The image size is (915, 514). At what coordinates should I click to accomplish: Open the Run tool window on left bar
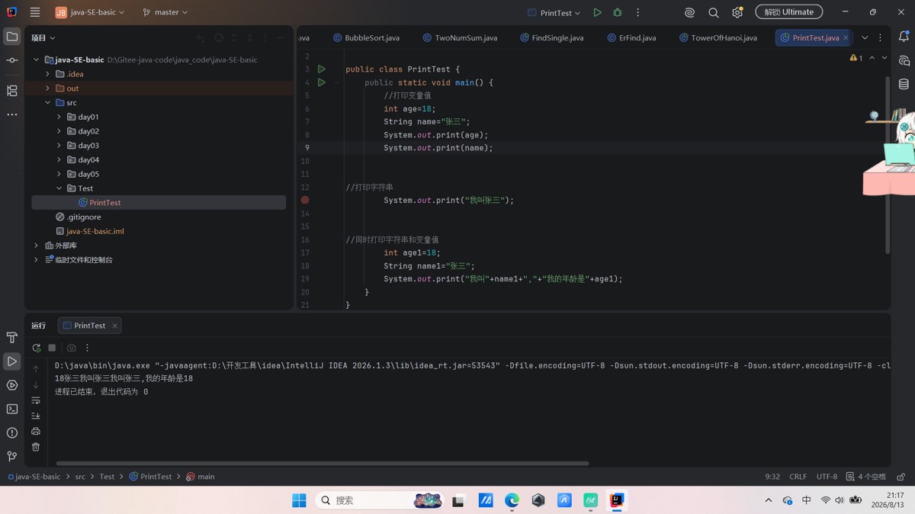pos(12,361)
